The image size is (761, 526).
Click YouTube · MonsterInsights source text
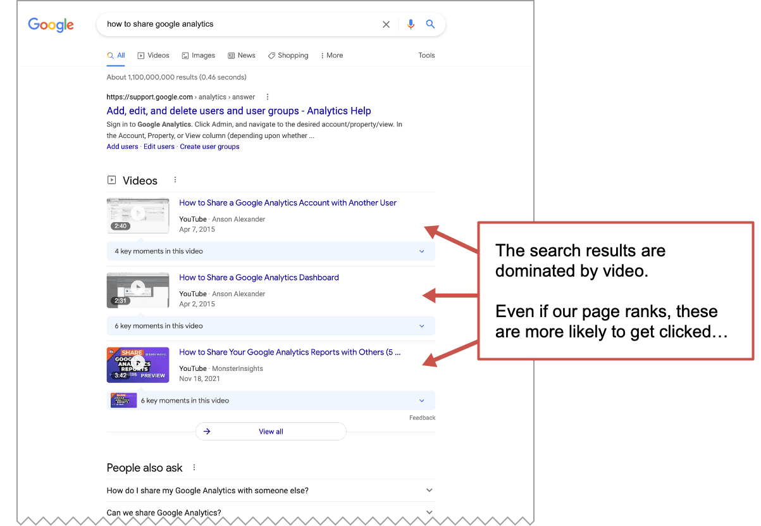tap(221, 368)
